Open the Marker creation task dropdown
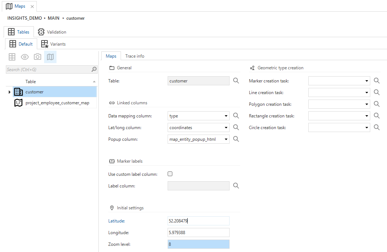This screenshot has width=387, height=252. click(367, 81)
